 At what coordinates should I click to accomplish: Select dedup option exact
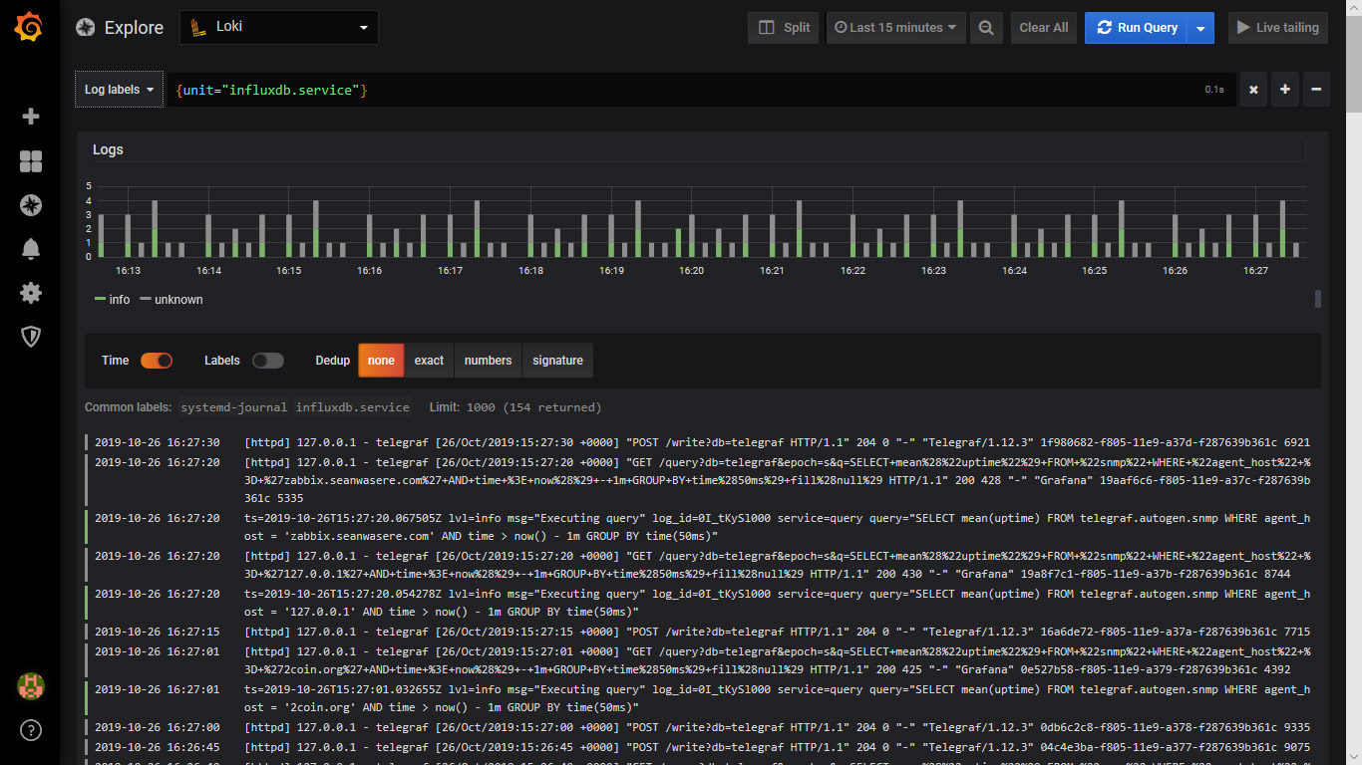click(429, 361)
